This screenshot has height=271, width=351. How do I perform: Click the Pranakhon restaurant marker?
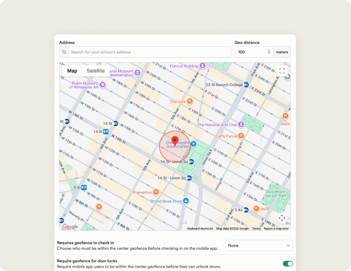tap(156, 192)
